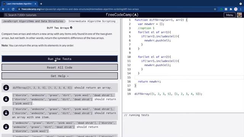
Task: Reload the page with refresh icon
Action: click(13, 9)
